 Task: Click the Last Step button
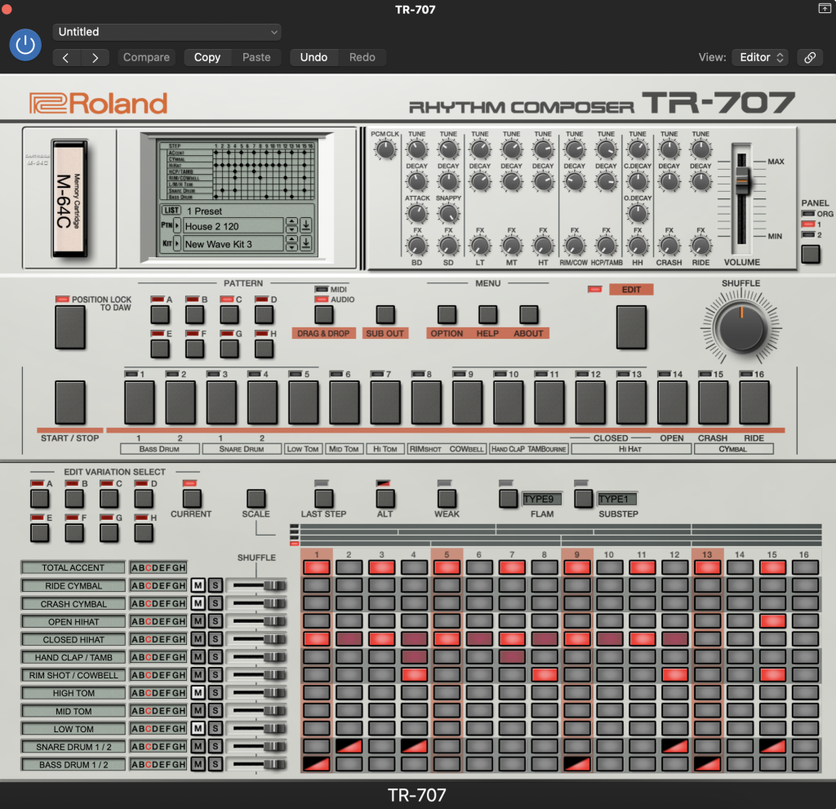click(x=323, y=499)
